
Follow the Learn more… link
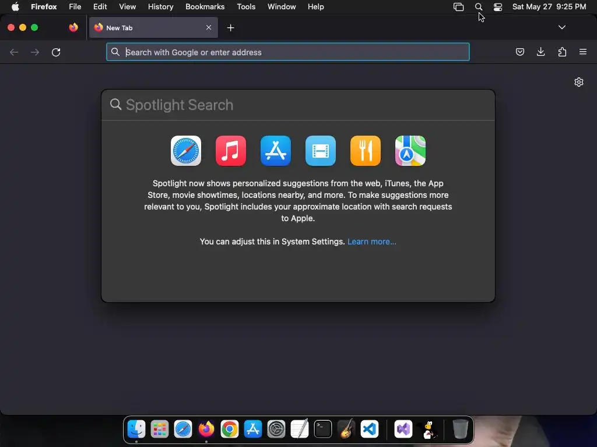(371, 242)
